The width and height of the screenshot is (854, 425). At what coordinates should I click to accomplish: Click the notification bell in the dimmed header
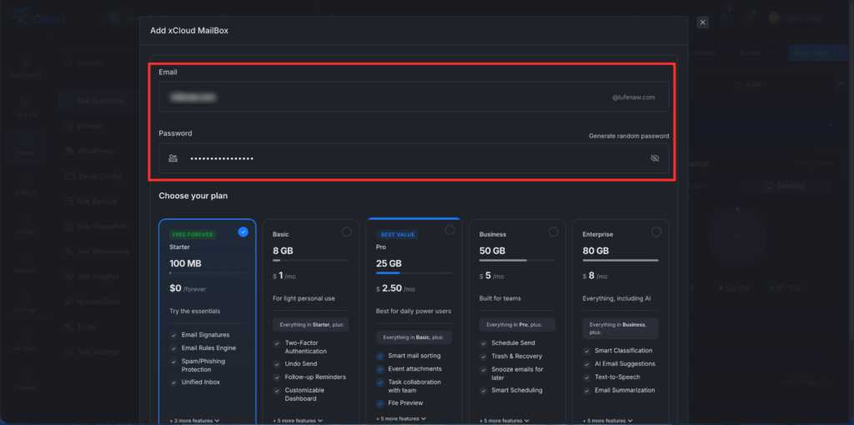[x=750, y=17]
